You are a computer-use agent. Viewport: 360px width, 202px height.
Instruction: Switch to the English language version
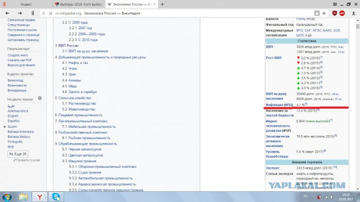tap(13, 116)
